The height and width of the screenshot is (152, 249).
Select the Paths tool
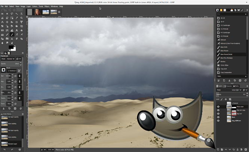click(12, 18)
